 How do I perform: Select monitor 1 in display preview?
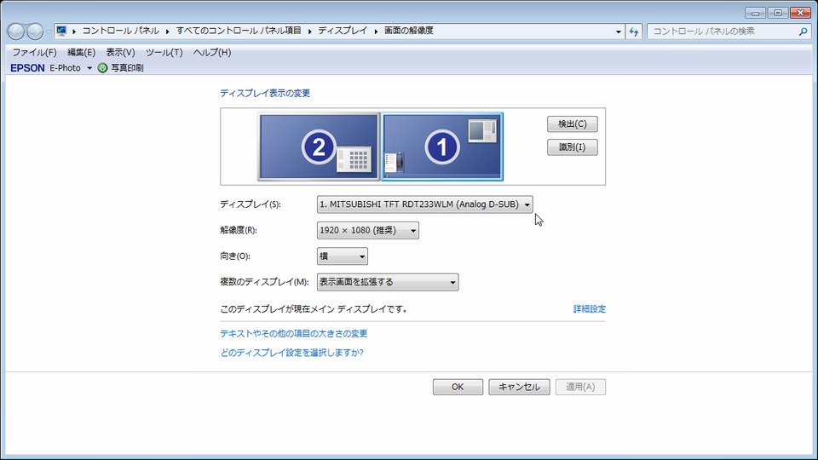[442, 147]
